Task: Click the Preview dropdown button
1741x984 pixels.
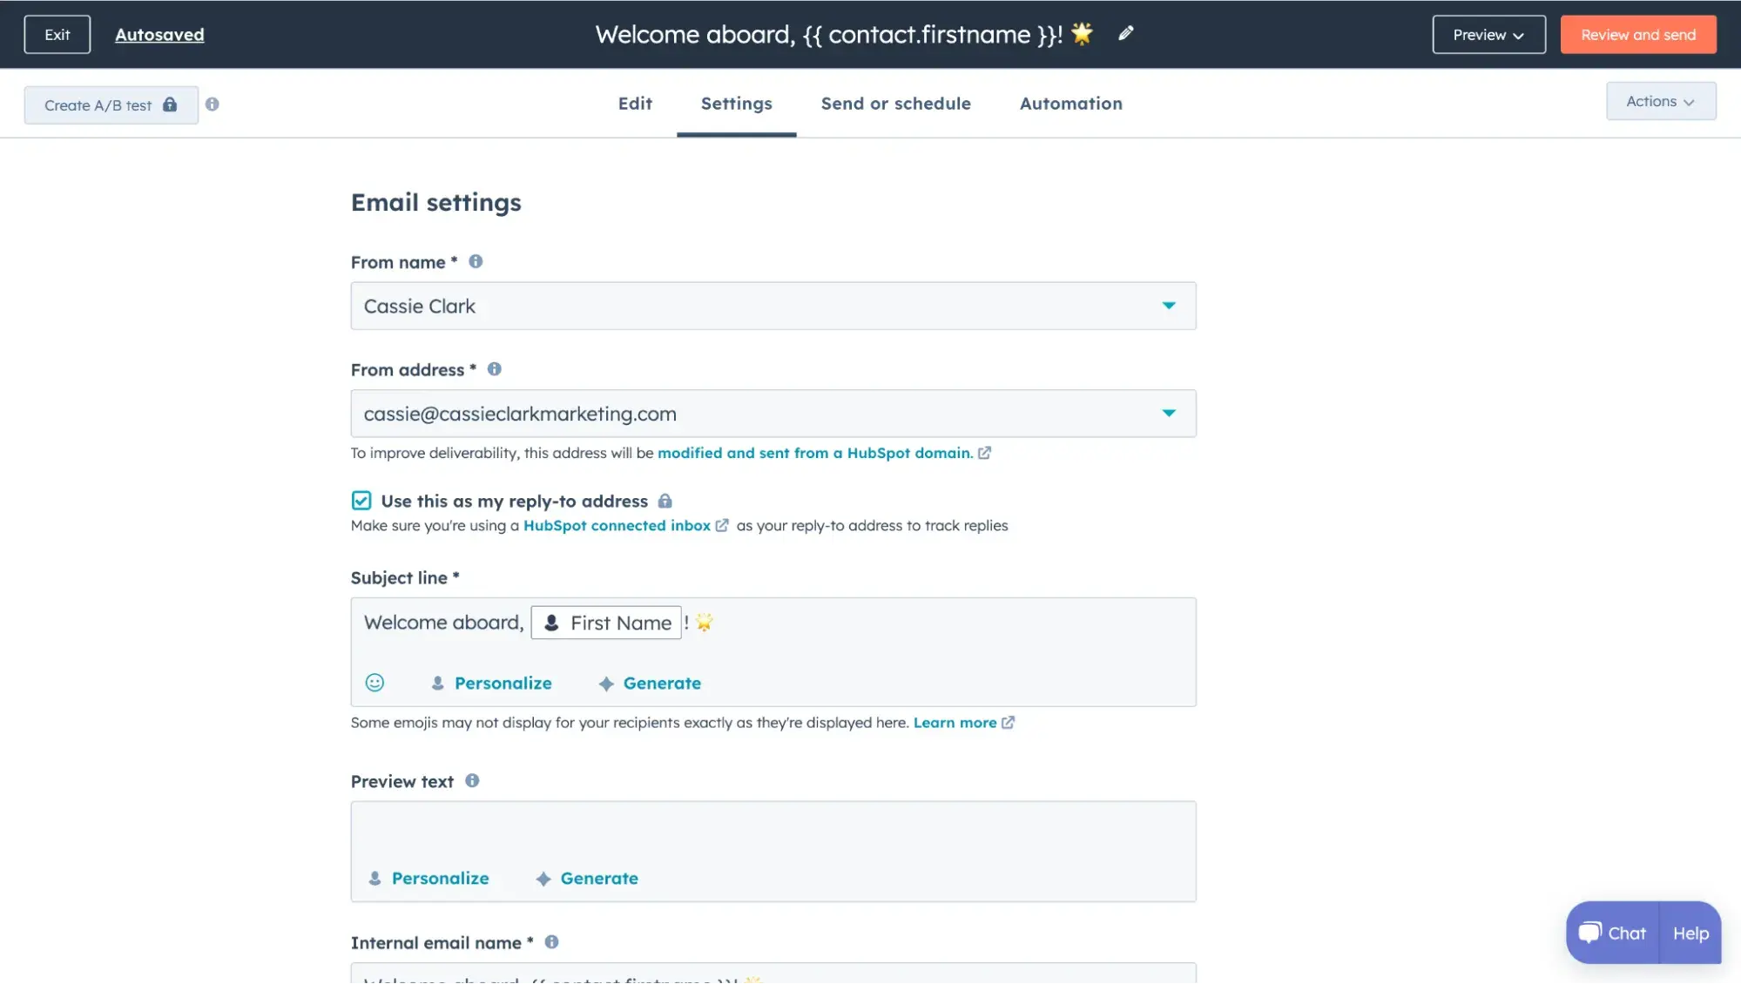Action: [x=1488, y=33]
